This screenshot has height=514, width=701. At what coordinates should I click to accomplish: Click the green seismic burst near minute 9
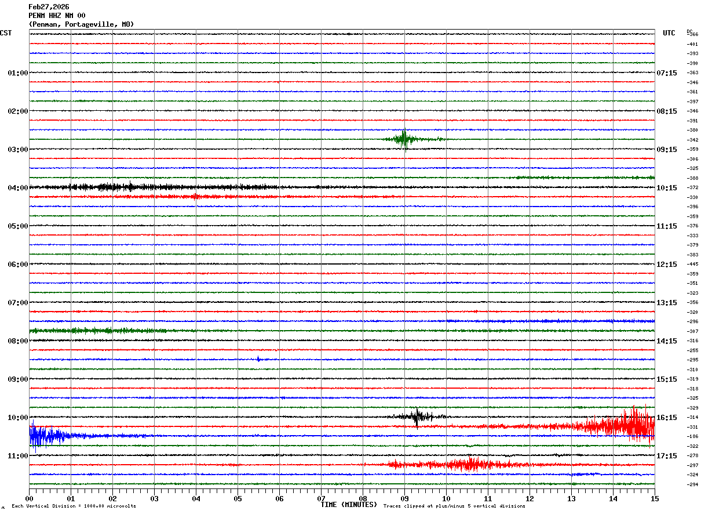click(406, 139)
